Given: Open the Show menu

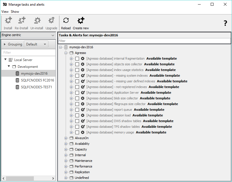Looking at the screenshot, I should coord(15,11).
